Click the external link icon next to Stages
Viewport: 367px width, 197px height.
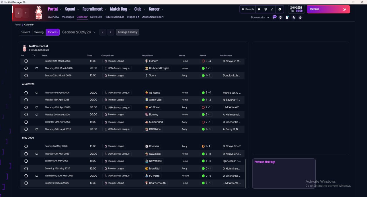(x=138, y=17)
